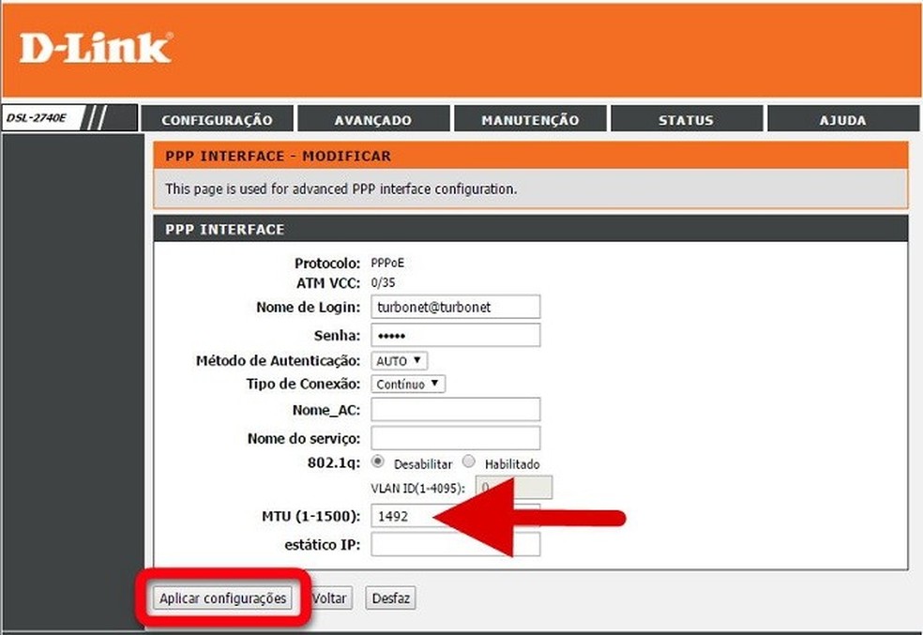Click the DSL-2740E model label
The width and height of the screenshot is (923, 635).
tap(37, 117)
